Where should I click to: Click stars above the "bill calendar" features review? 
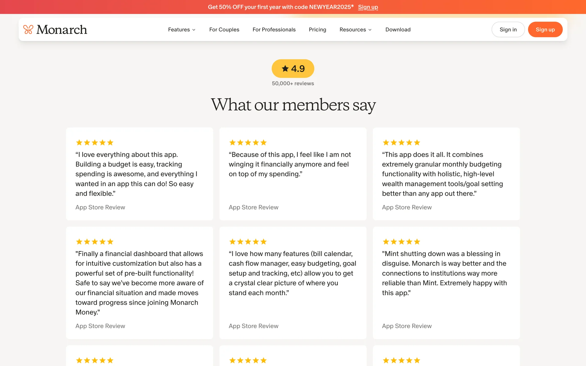click(x=248, y=242)
